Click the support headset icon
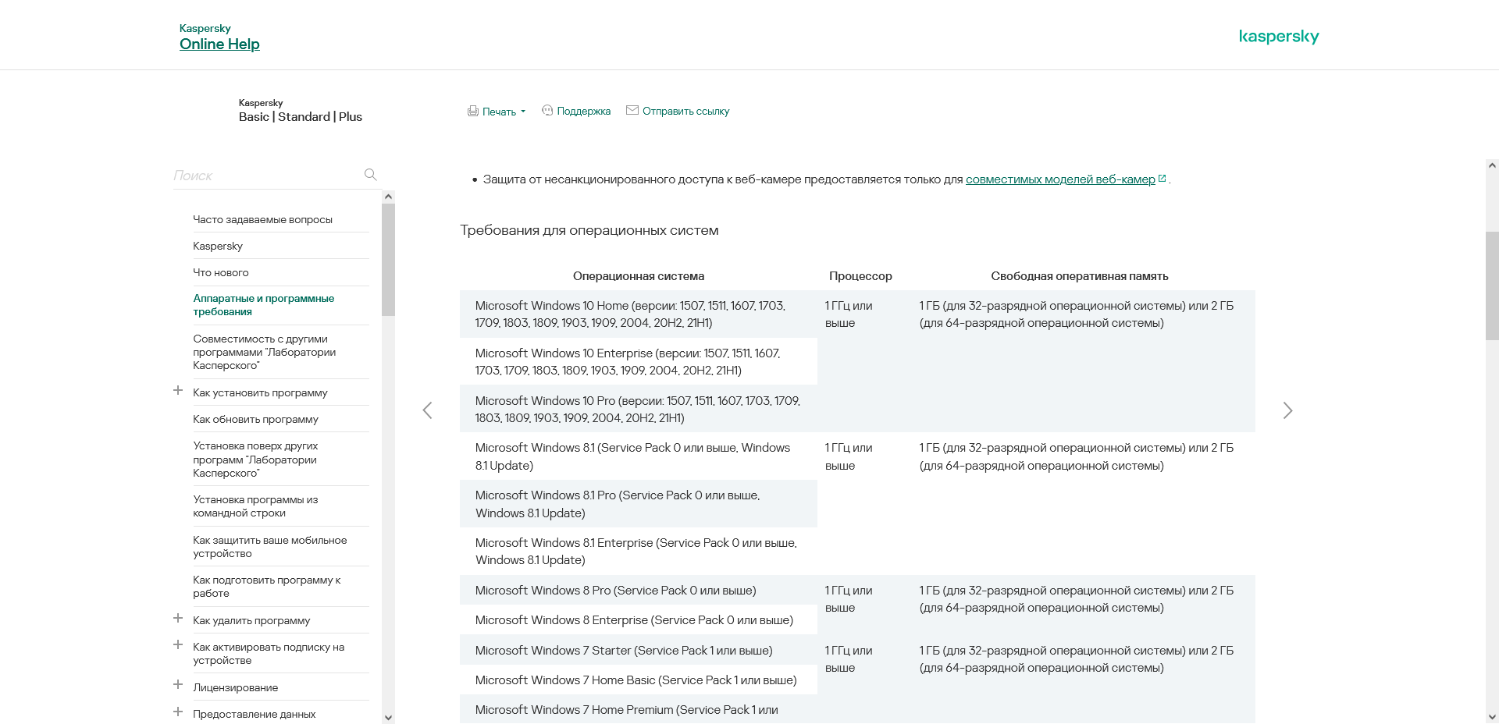 (x=547, y=111)
